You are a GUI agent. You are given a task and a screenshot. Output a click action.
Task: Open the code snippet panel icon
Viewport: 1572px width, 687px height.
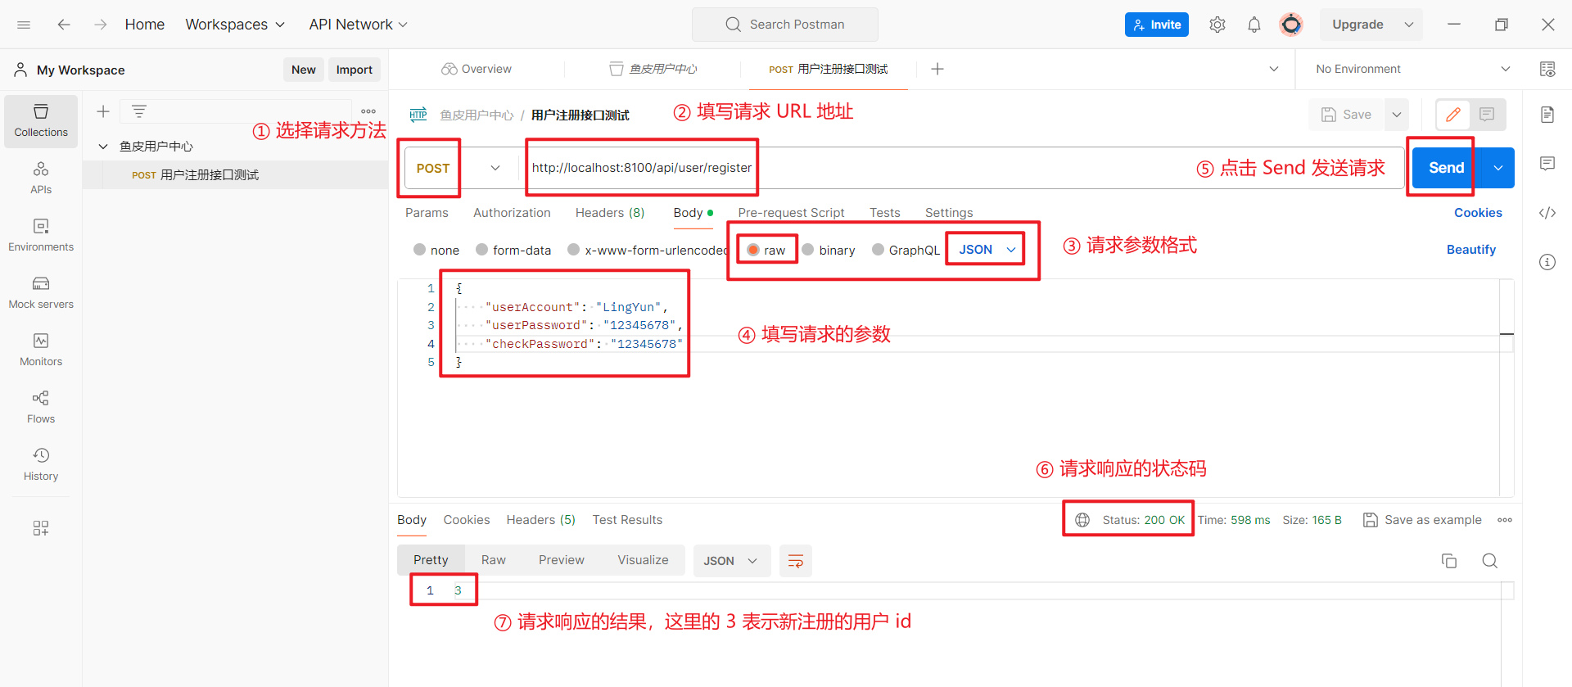click(x=1547, y=213)
